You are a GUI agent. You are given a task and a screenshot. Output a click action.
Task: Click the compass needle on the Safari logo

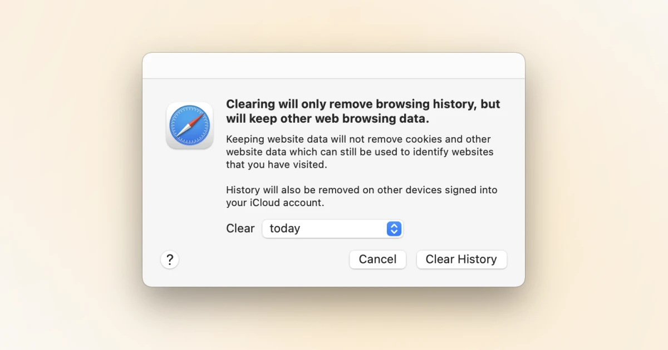tap(189, 125)
